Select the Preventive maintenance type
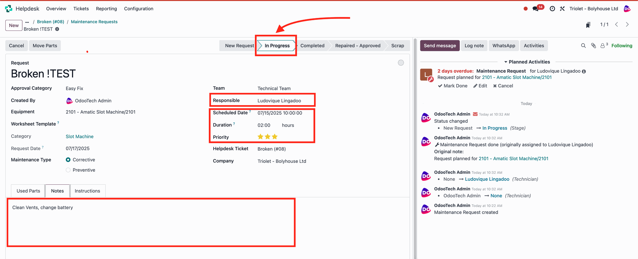The image size is (638, 259). pos(68,170)
